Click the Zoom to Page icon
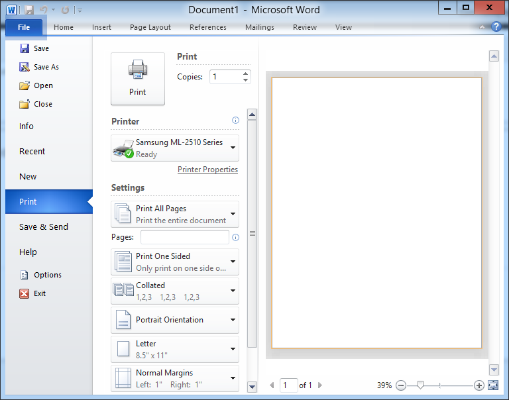This screenshot has width=509, height=400. pyautogui.click(x=493, y=385)
